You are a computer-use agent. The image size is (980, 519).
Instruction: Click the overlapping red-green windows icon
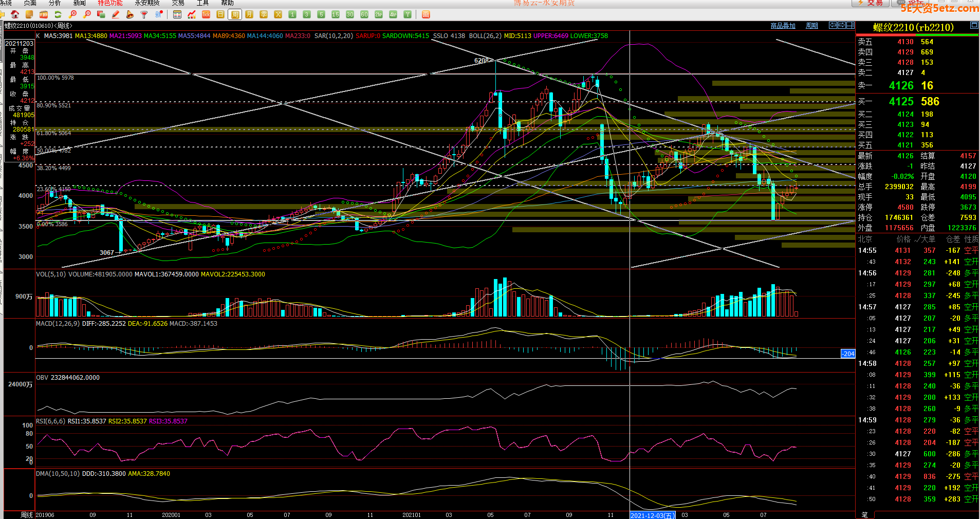tap(101, 14)
